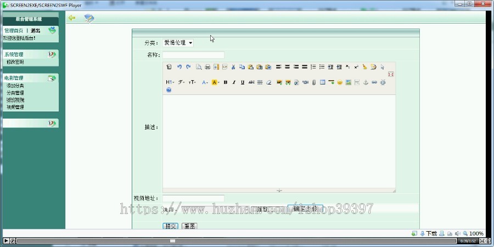494x247 pixels.
Task: Click the undo icon in editor toolbar
Action: click(x=179, y=67)
